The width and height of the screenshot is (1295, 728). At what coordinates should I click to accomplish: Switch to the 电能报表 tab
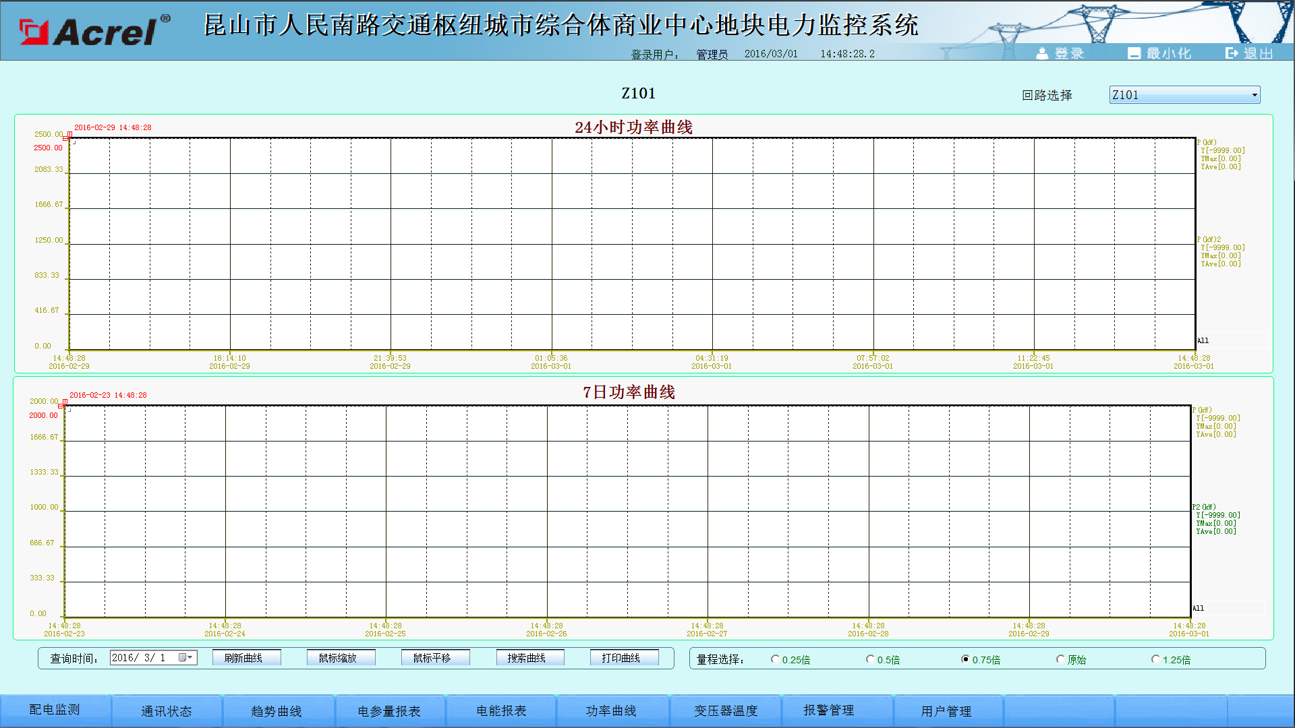pyautogui.click(x=501, y=711)
